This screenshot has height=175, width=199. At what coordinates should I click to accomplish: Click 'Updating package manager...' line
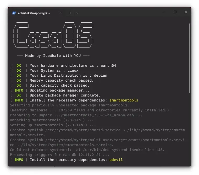pyautogui.click(x=59, y=90)
